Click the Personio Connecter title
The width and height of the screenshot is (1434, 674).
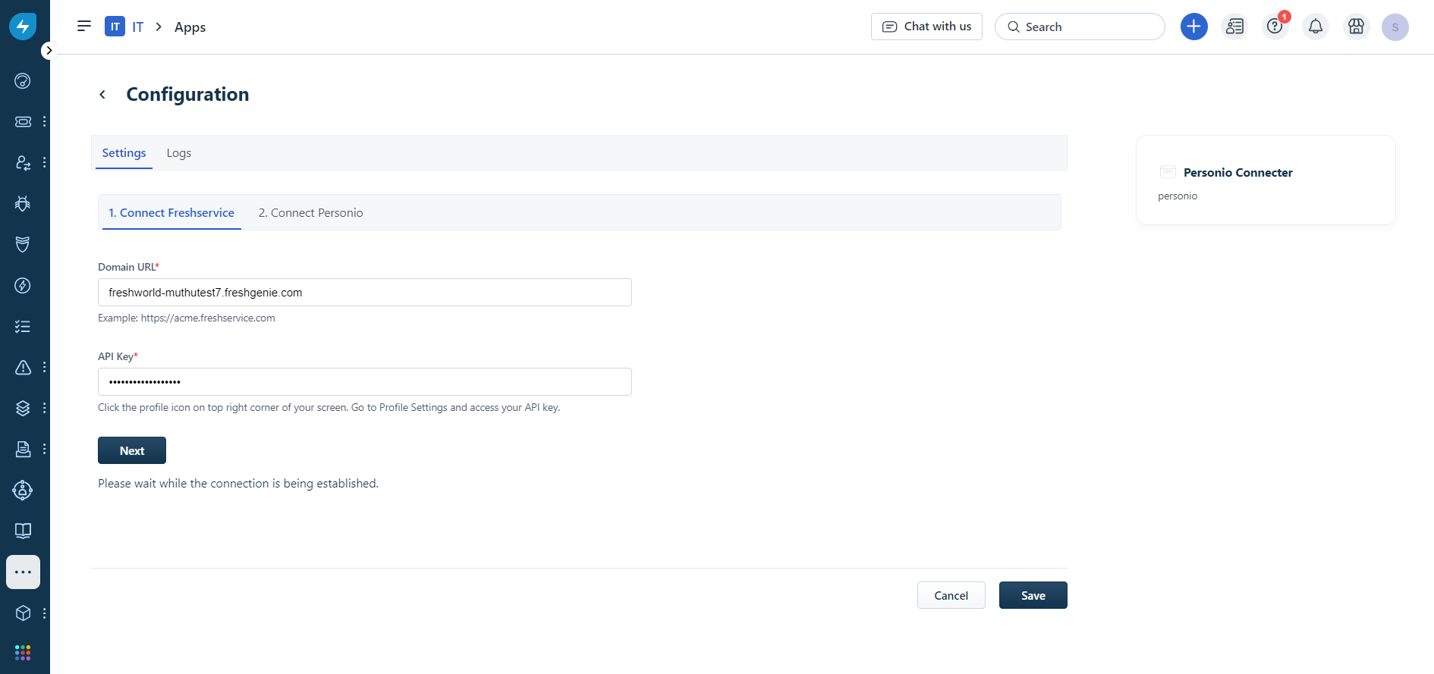click(x=1238, y=173)
